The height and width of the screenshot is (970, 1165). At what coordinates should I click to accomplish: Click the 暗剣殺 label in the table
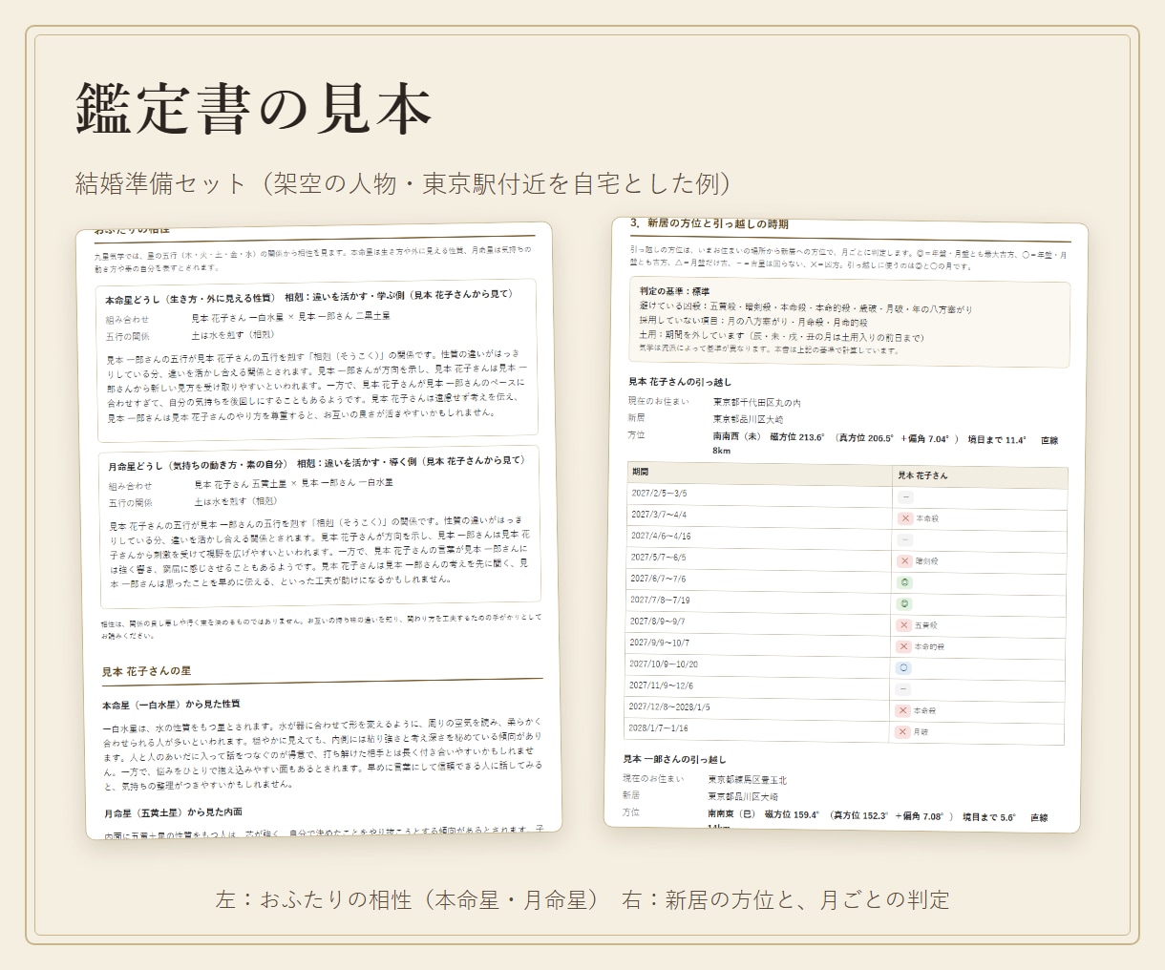pyautogui.click(x=927, y=561)
